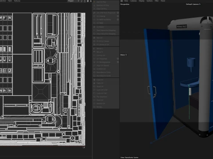Click the Perspective viewport label
The height and width of the screenshot is (159, 213).
click(125, 4)
